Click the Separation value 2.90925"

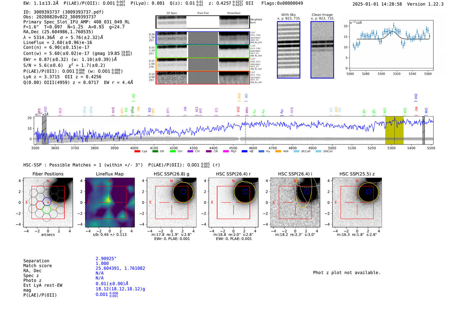106,259
